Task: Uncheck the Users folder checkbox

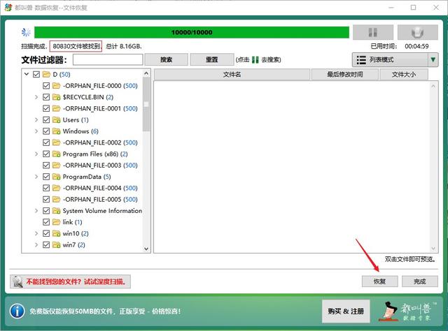Action: [46, 119]
